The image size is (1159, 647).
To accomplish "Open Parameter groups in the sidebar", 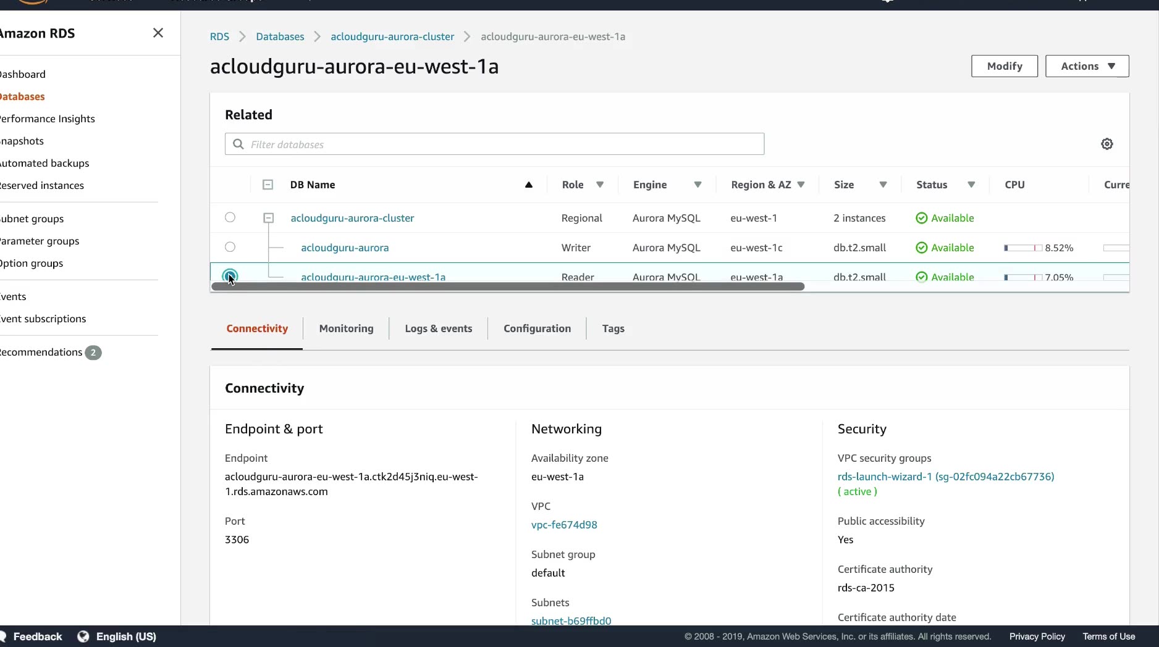I will 40,241.
